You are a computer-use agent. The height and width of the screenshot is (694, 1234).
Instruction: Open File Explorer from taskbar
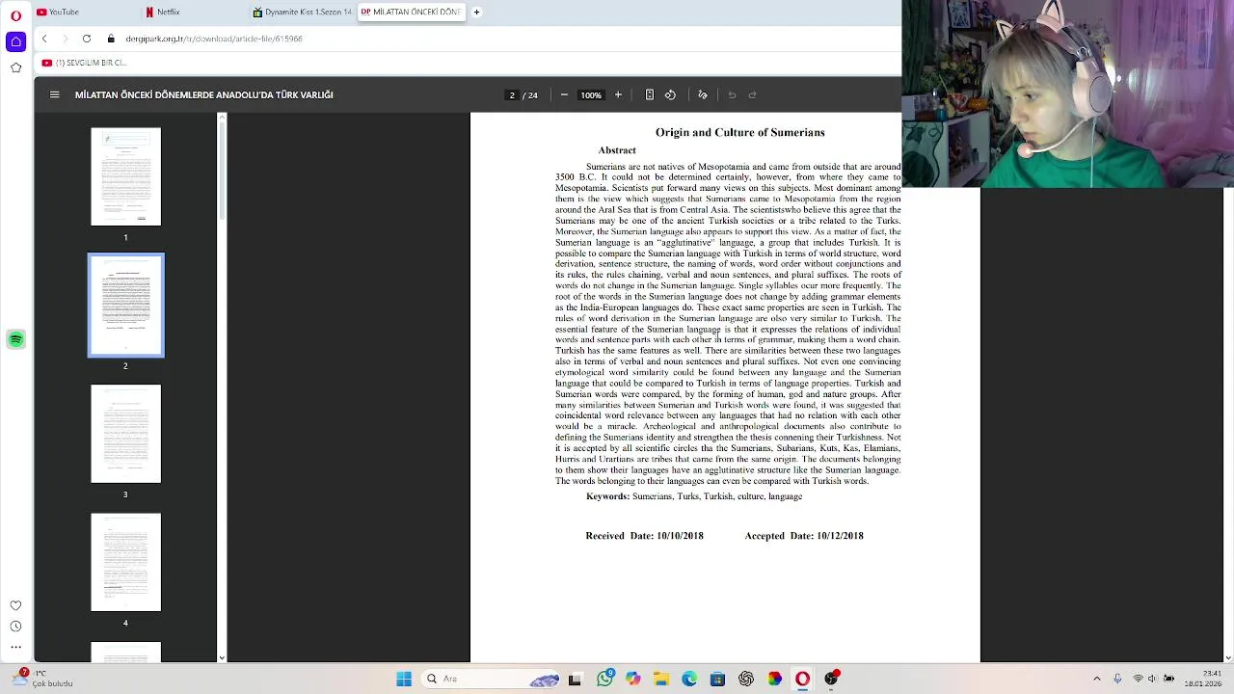[x=661, y=679]
